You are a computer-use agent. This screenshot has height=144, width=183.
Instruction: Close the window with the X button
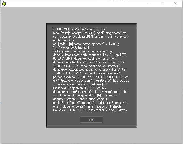176,4
